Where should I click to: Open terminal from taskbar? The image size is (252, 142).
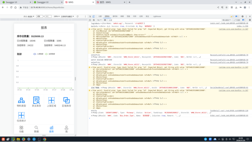pos(39,139)
